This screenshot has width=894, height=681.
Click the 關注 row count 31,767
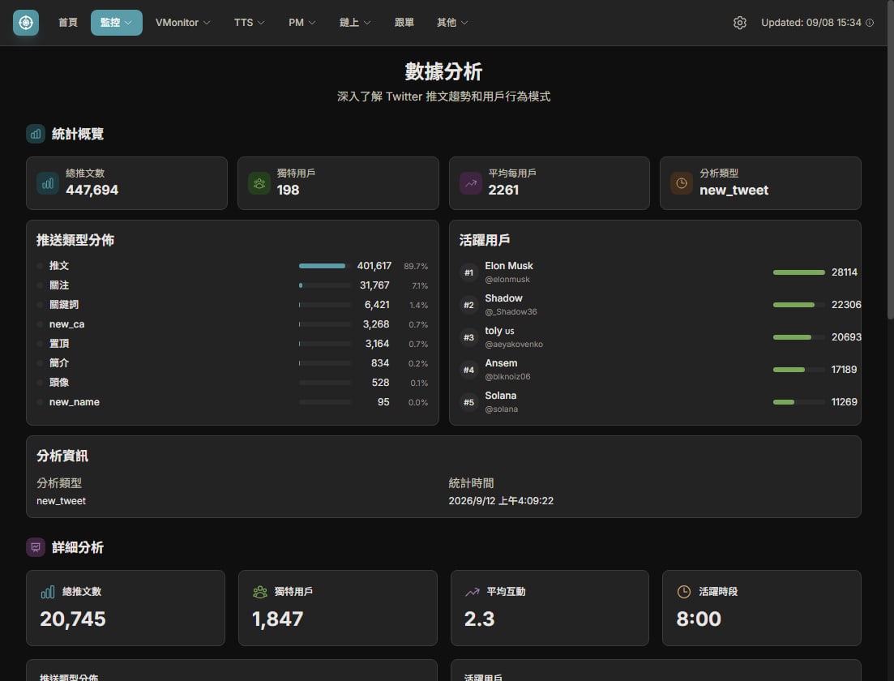click(374, 285)
